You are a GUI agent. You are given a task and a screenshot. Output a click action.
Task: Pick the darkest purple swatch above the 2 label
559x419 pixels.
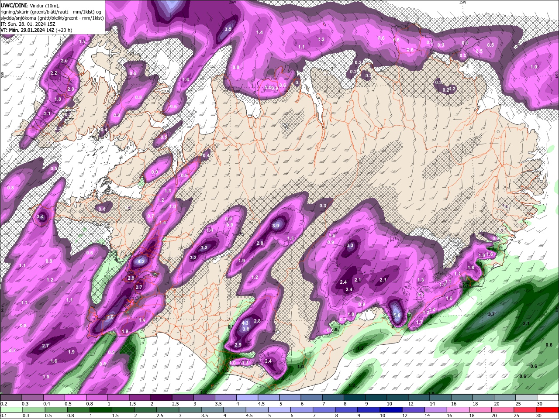161,398
